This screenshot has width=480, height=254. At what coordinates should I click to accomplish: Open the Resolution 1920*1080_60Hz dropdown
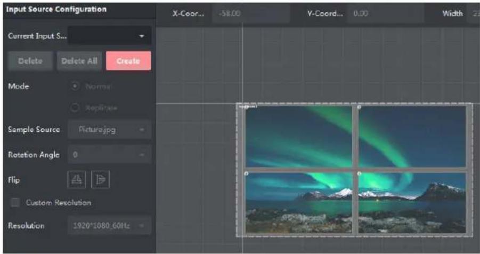[x=109, y=226]
